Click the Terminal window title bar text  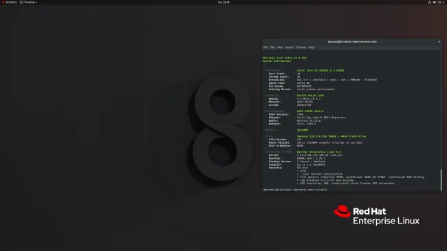point(352,42)
